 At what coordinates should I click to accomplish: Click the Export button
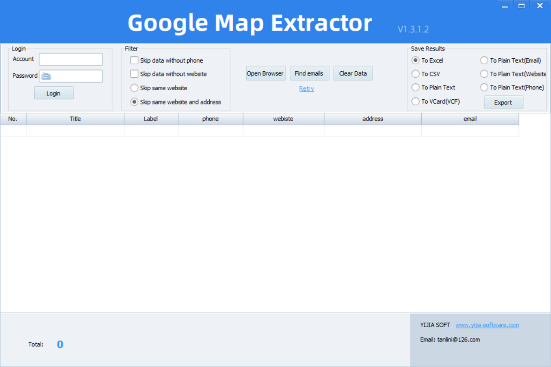tap(503, 102)
